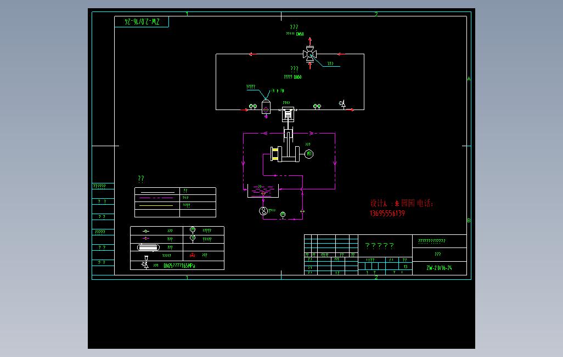Select the long question-mark text in title block top-right
The width and height of the screenshot is (563, 357).
432,241
